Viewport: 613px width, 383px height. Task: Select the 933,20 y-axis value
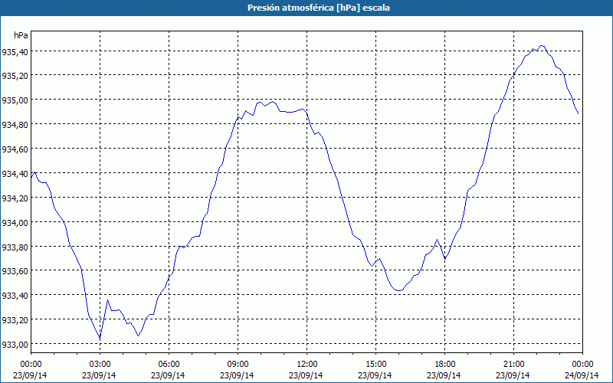tap(15, 319)
